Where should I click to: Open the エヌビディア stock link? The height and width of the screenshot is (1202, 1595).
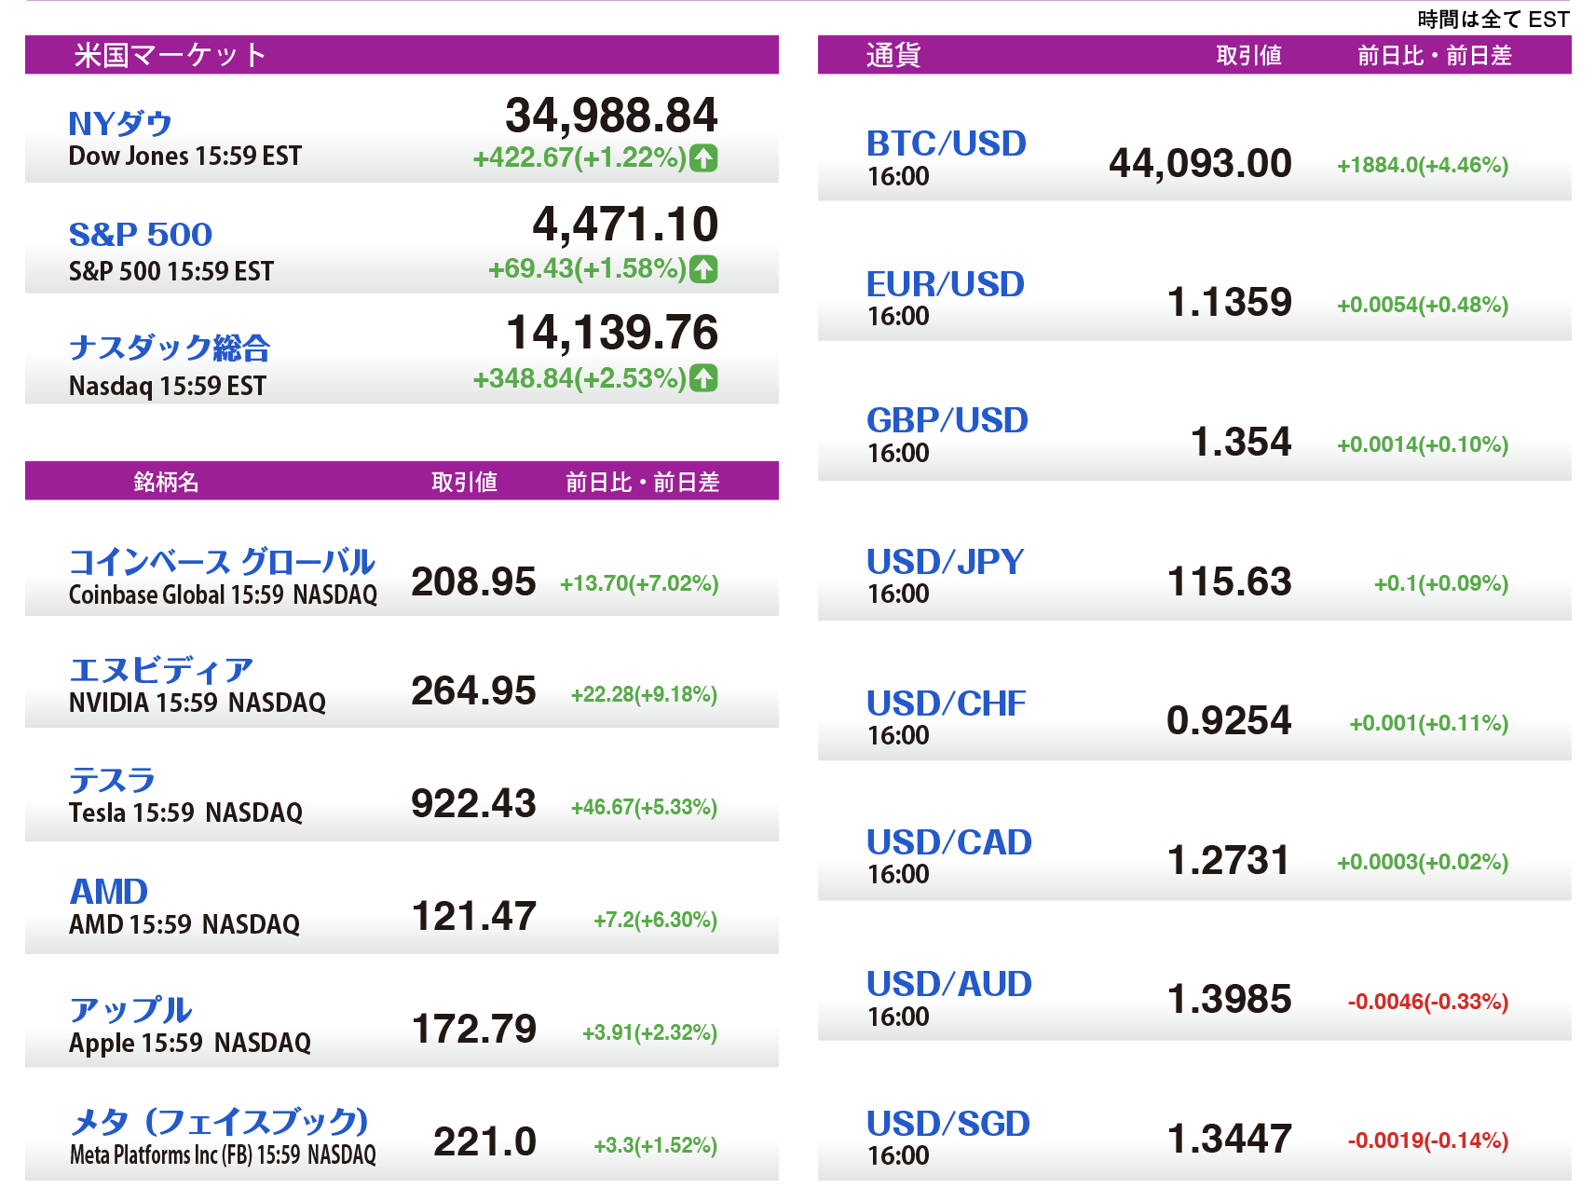161,670
